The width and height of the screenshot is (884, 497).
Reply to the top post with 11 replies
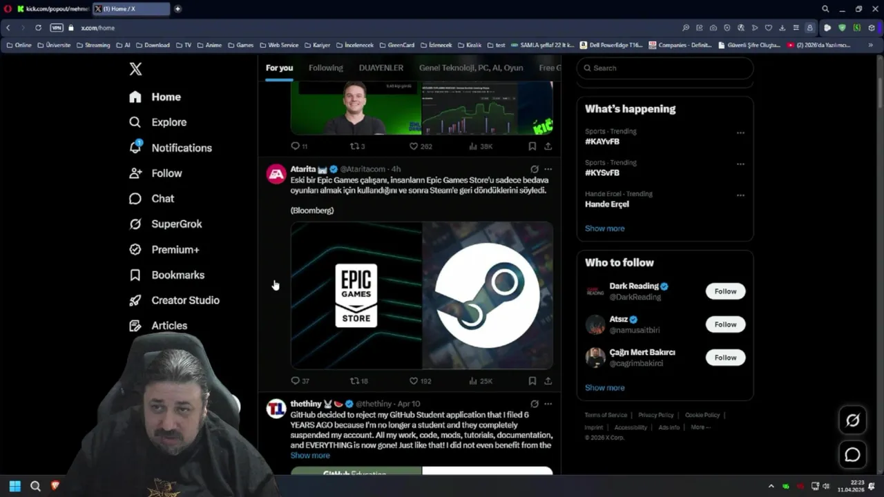[x=299, y=146]
